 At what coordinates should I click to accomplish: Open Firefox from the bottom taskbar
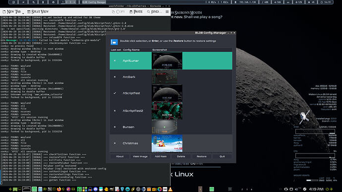pos(59,189)
